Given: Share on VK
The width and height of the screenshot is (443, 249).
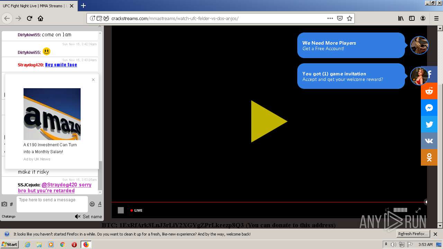Looking at the screenshot, I should click(429, 141).
